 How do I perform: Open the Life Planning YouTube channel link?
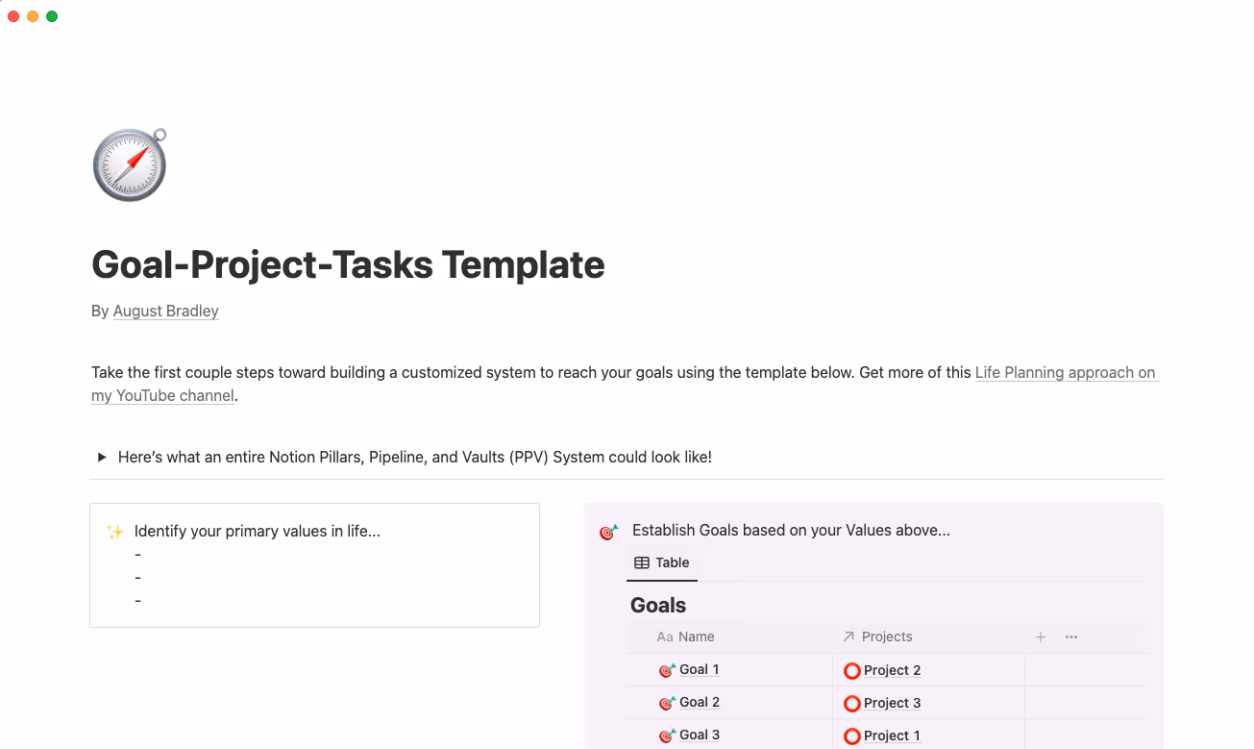coord(1067,372)
